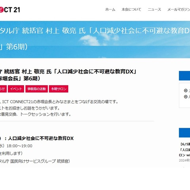This screenshot has width=190, height=190.
Task: Click the ICT CONNECT 21 logo
Action: [10, 10]
